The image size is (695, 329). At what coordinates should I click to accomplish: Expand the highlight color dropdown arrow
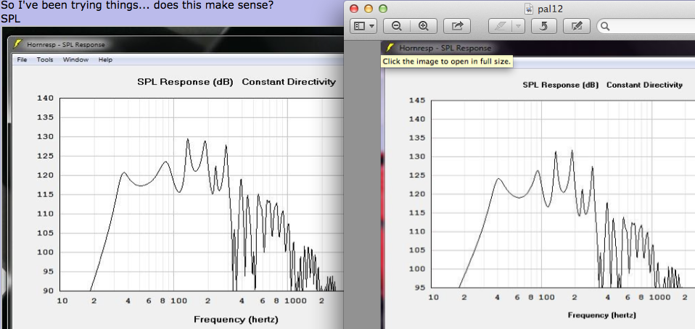click(517, 26)
